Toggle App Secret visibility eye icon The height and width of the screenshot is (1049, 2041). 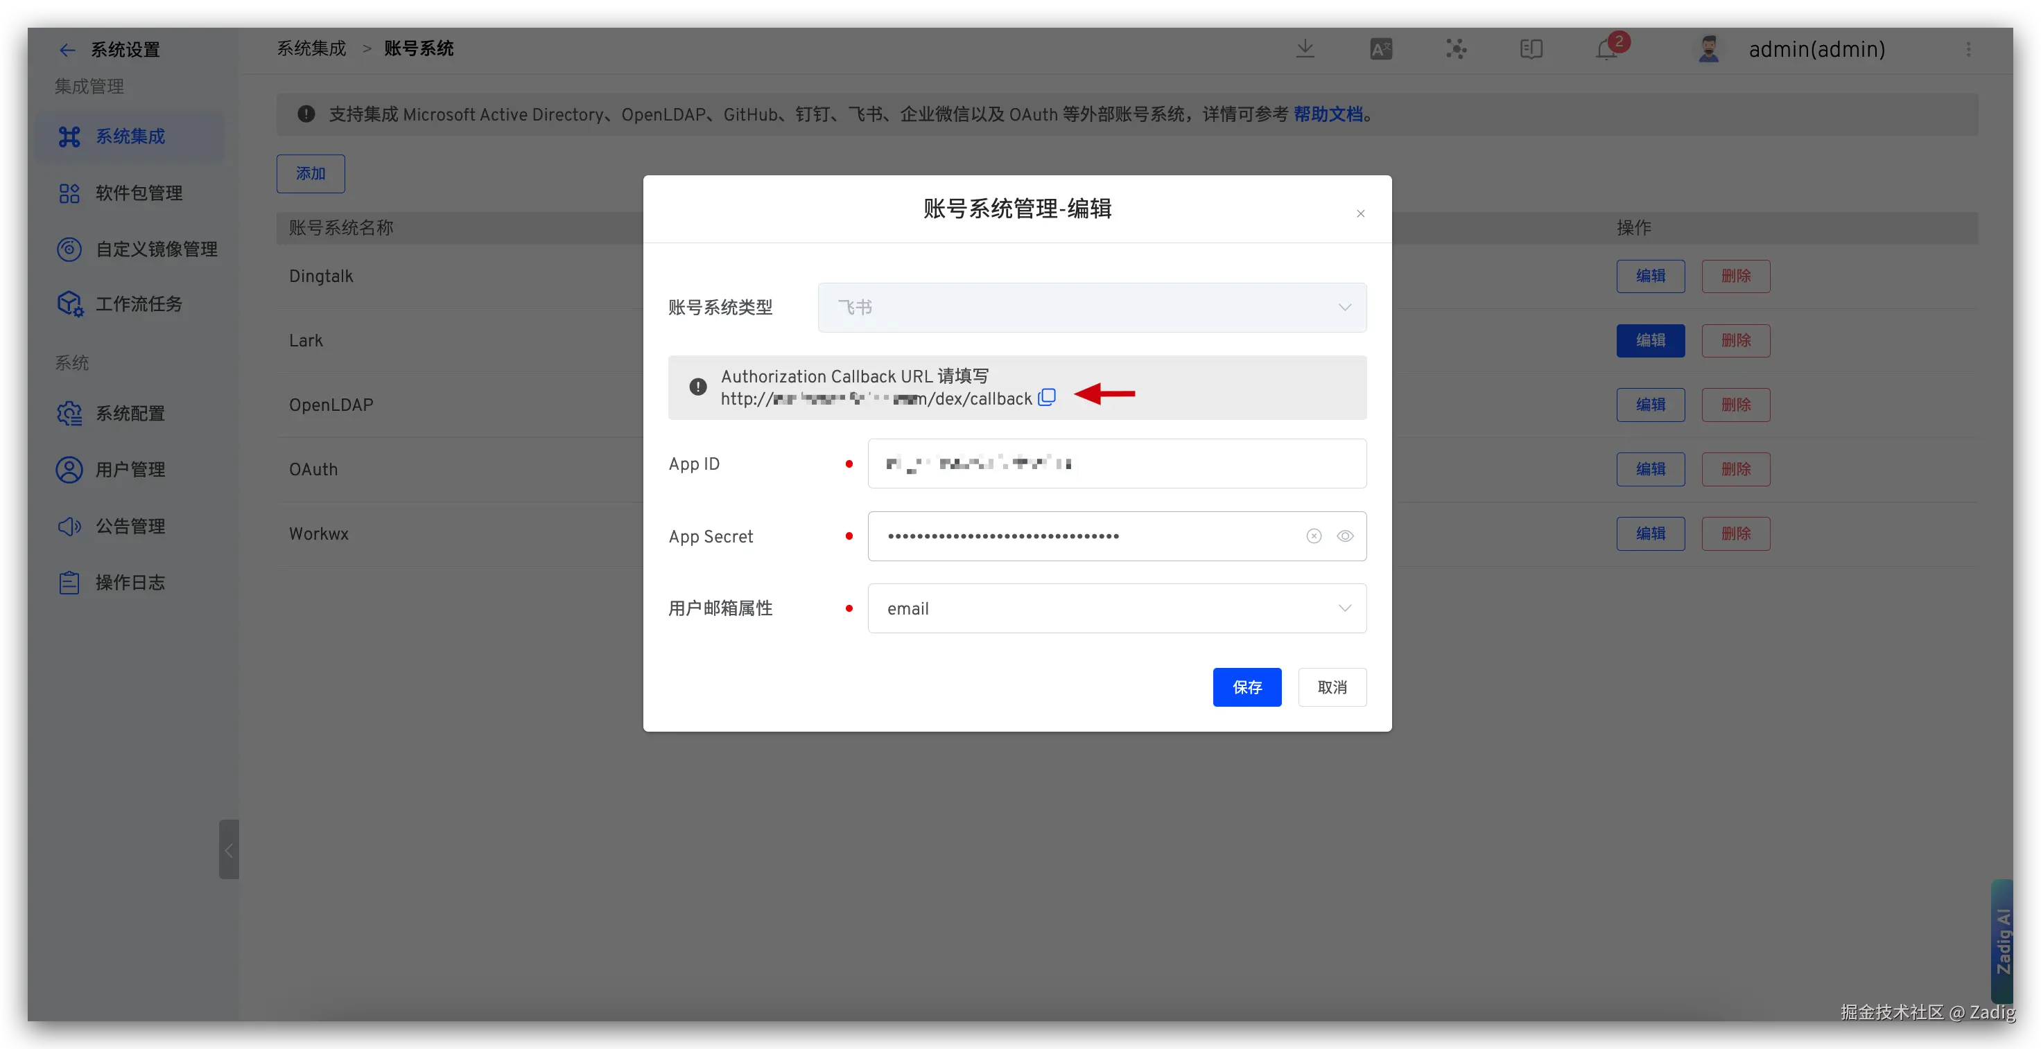point(1344,536)
